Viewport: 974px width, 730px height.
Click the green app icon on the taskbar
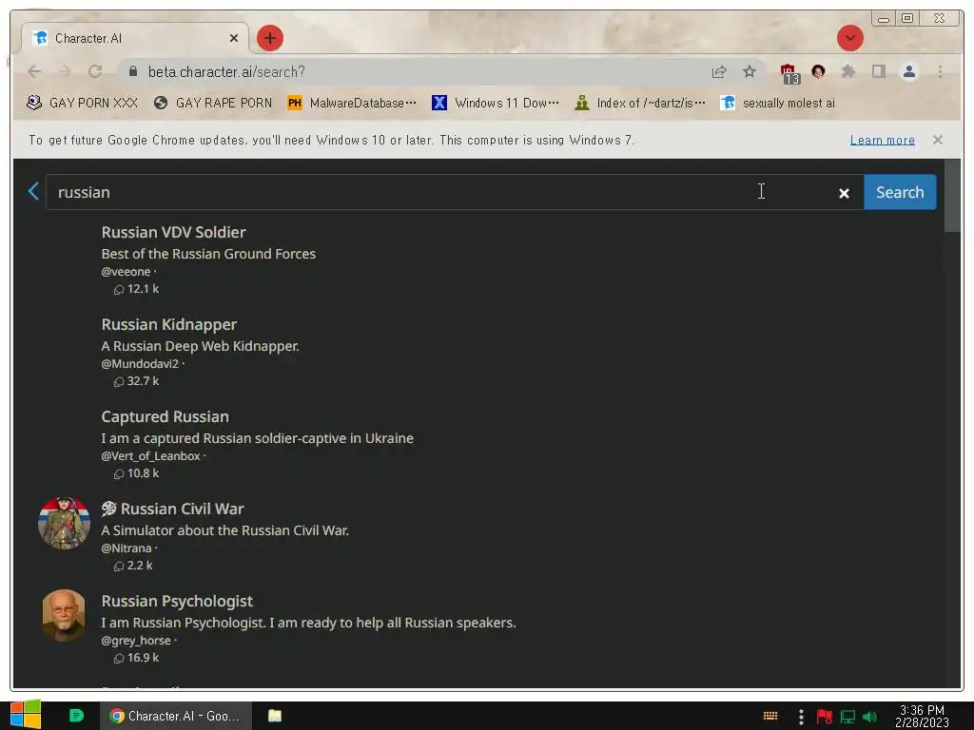click(x=76, y=716)
